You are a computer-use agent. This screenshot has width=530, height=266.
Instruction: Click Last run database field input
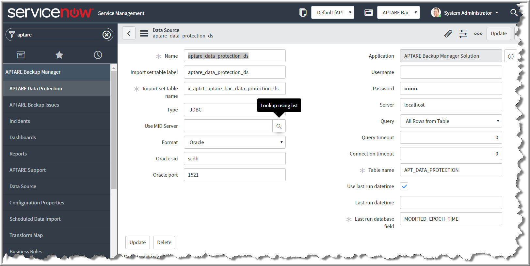coord(451,219)
